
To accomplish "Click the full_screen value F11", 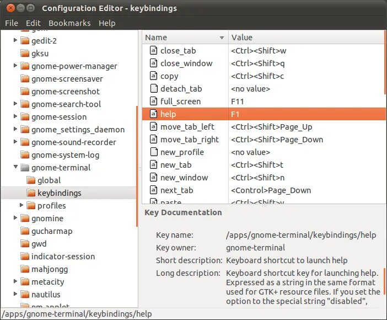I will tap(237, 102).
